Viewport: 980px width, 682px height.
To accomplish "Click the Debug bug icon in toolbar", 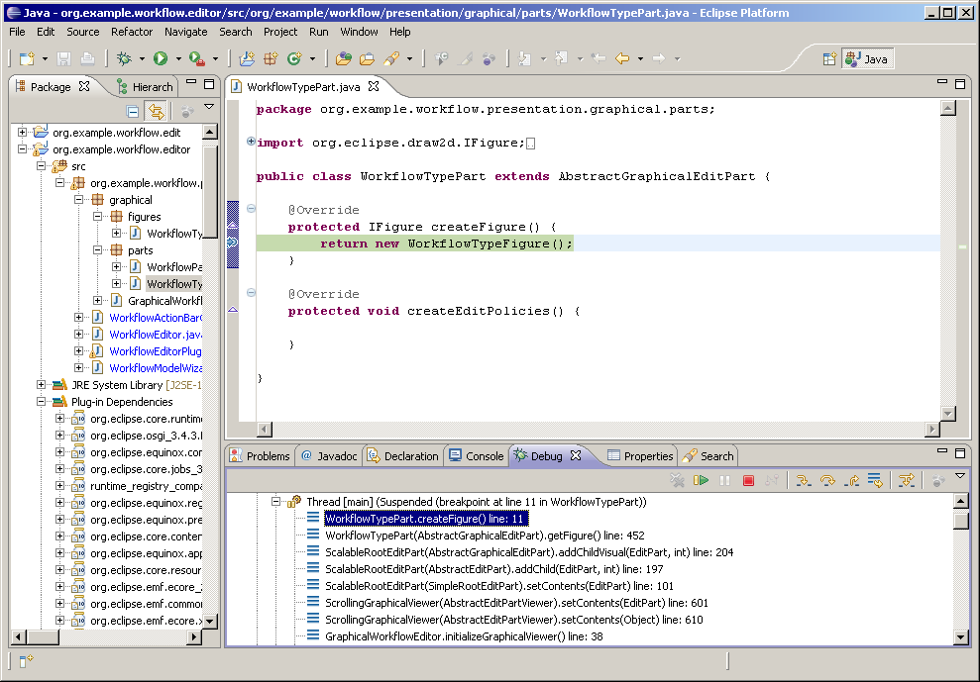I will 124,59.
